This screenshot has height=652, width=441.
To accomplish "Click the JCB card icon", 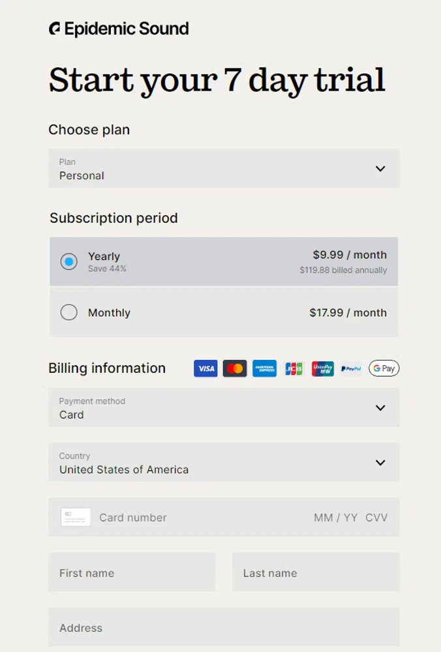I will [293, 368].
